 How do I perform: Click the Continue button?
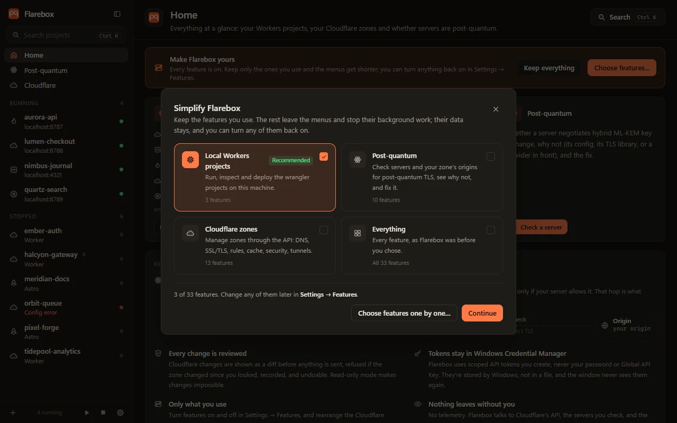pyautogui.click(x=482, y=313)
